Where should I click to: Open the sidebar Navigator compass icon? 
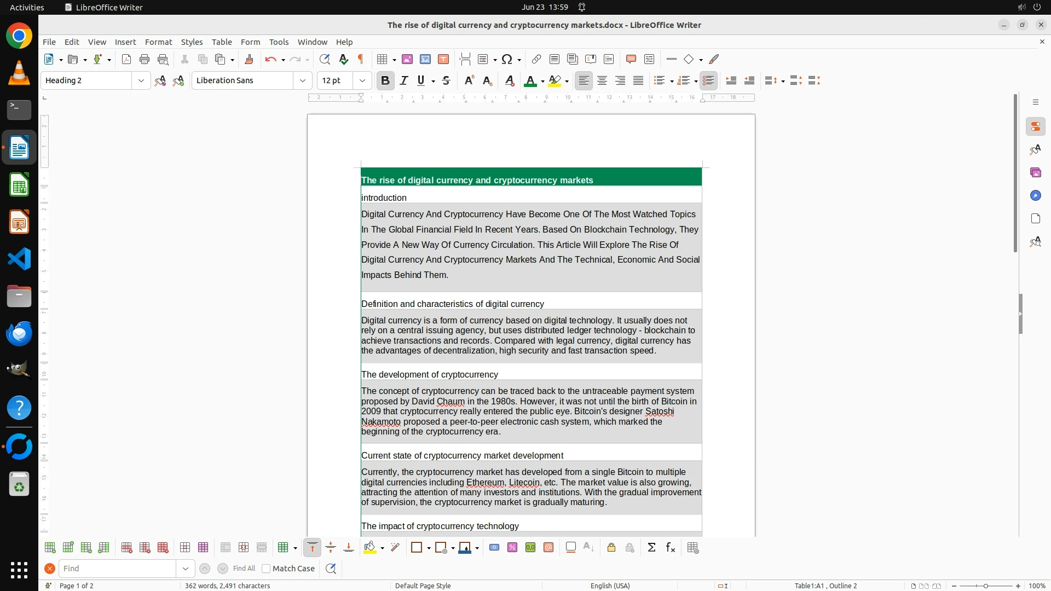click(1035, 196)
